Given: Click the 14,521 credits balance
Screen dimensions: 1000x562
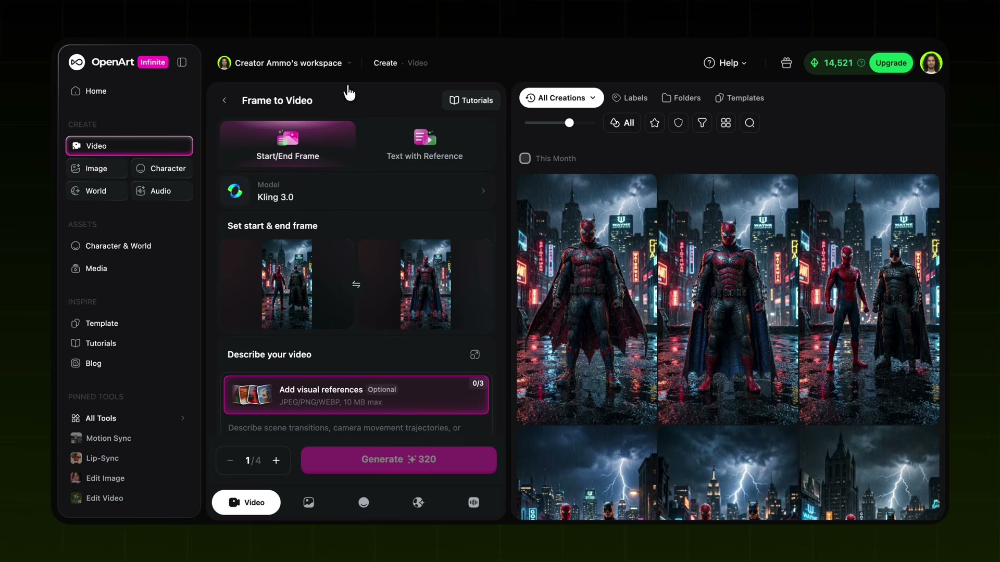Looking at the screenshot, I should click(x=838, y=63).
